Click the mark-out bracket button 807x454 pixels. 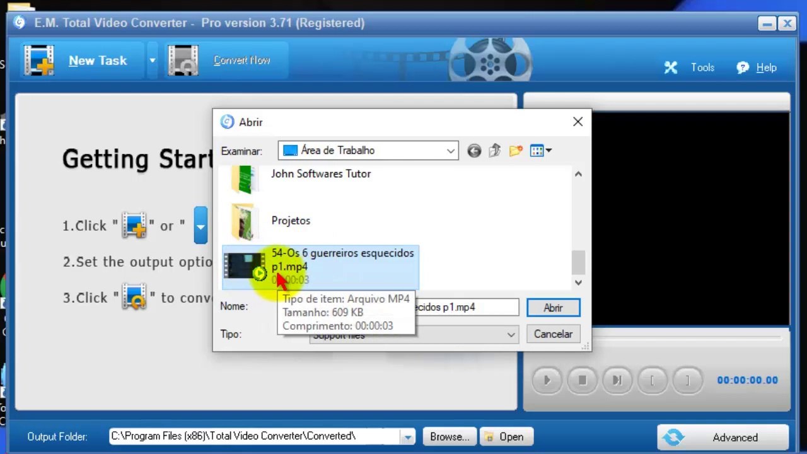(x=687, y=380)
